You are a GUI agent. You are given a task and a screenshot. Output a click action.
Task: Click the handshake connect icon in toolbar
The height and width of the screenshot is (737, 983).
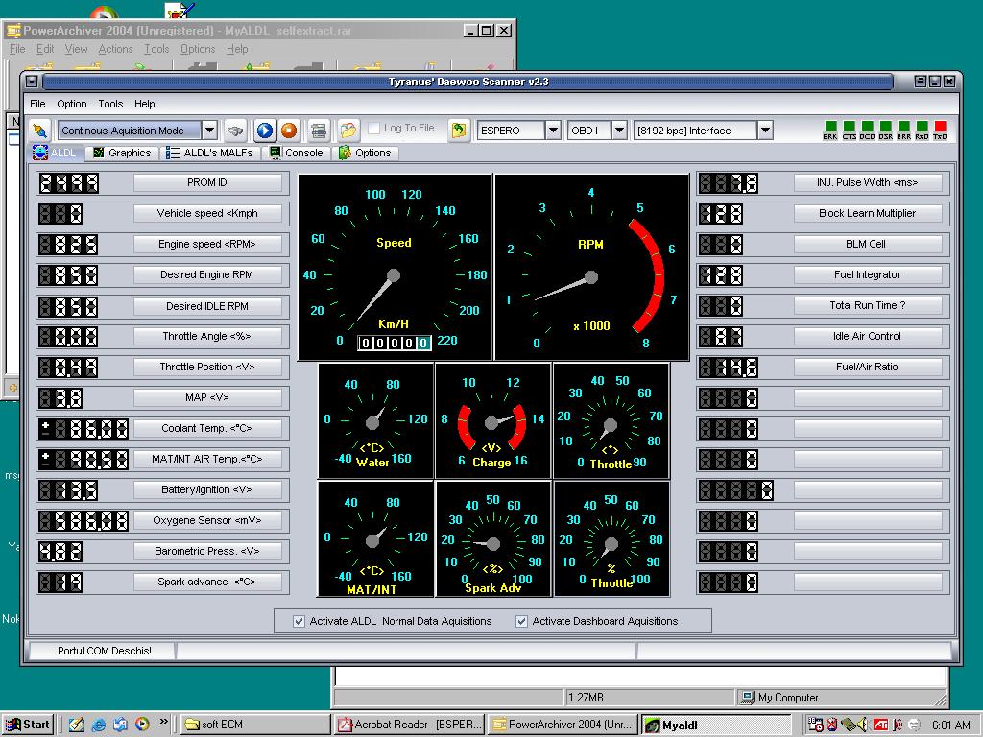click(235, 131)
